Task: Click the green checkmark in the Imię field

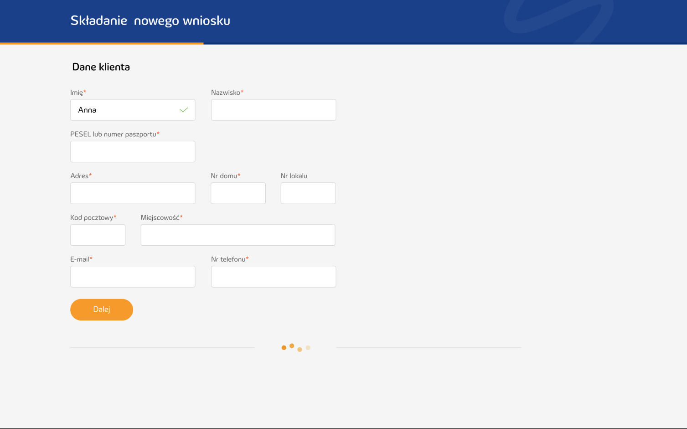Action: [184, 110]
